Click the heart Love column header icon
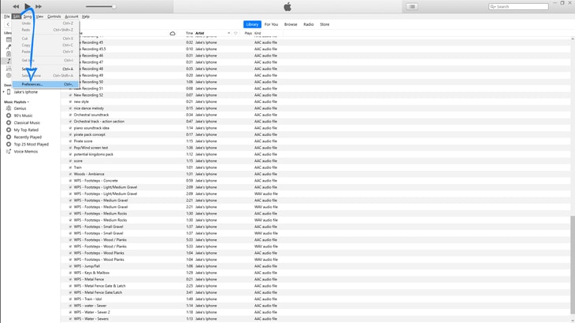 pyautogui.click(x=236, y=33)
